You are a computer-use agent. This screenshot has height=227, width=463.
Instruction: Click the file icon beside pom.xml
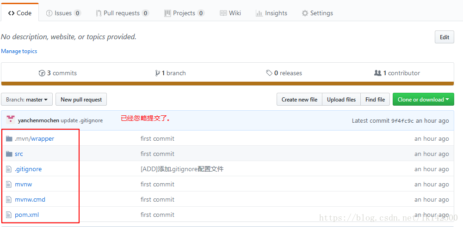point(9,215)
